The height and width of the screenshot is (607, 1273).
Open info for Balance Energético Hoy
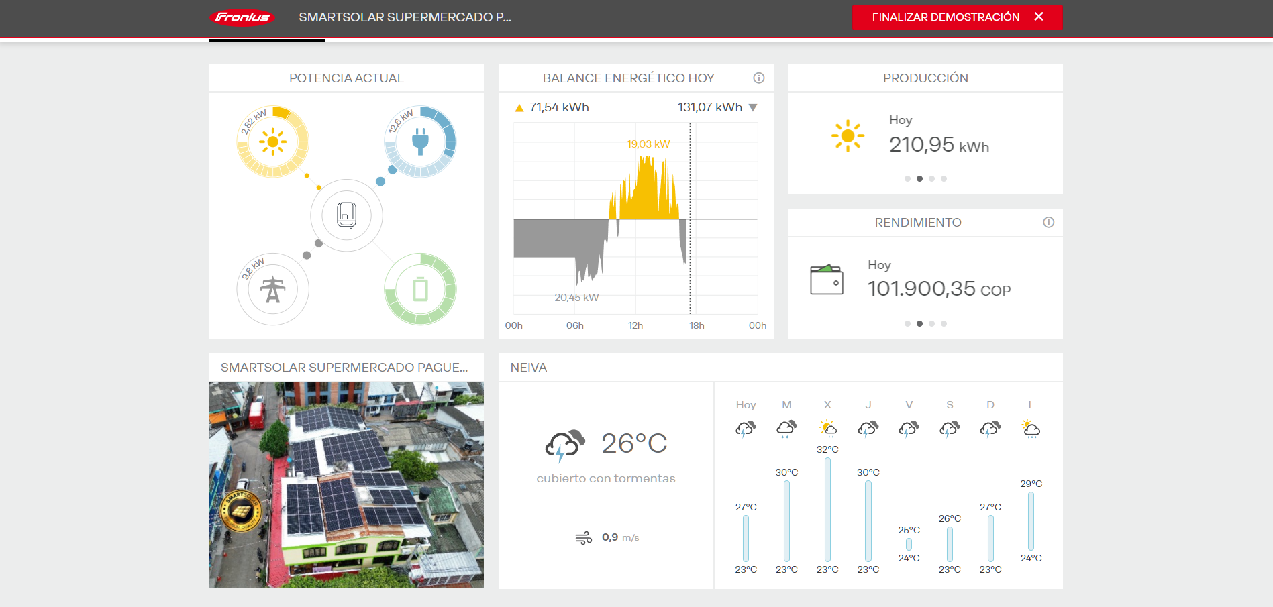(x=758, y=78)
